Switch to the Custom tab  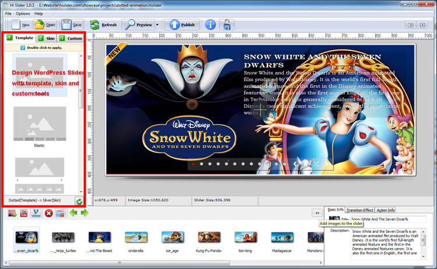pos(71,38)
